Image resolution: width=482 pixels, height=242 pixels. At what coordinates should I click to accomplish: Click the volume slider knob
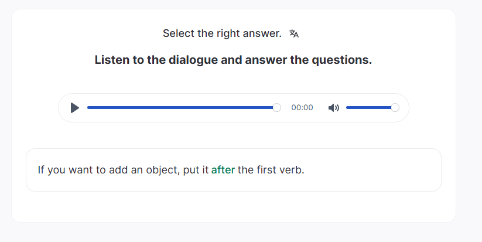(x=395, y=108)
